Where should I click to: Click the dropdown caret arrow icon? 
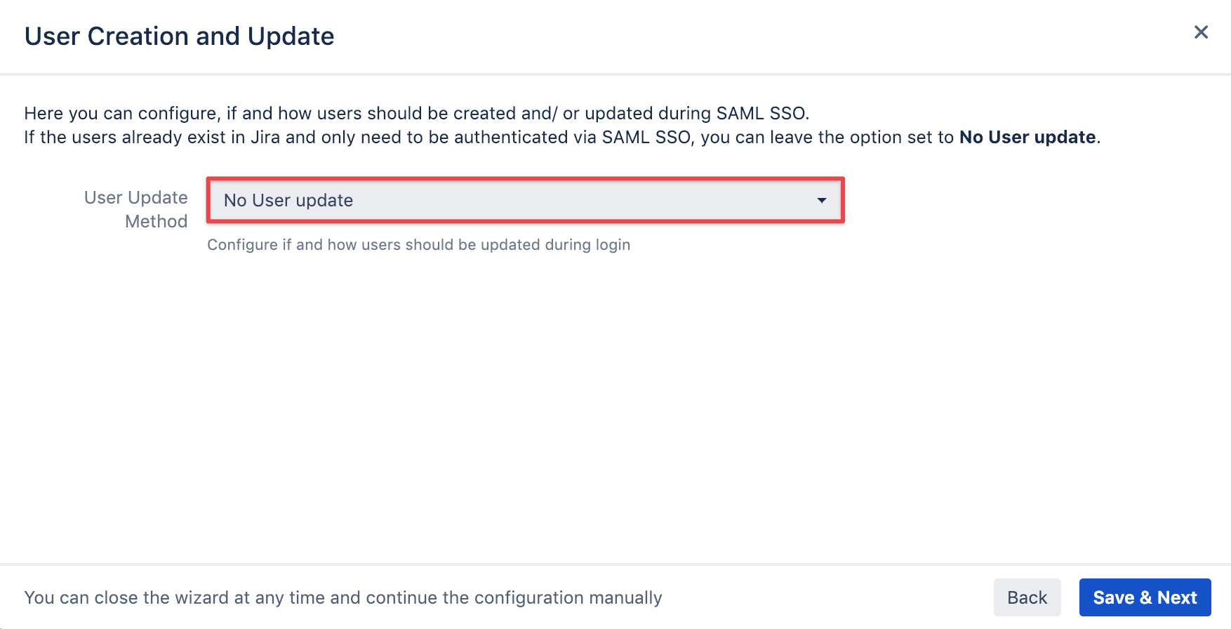coord(821,201)
